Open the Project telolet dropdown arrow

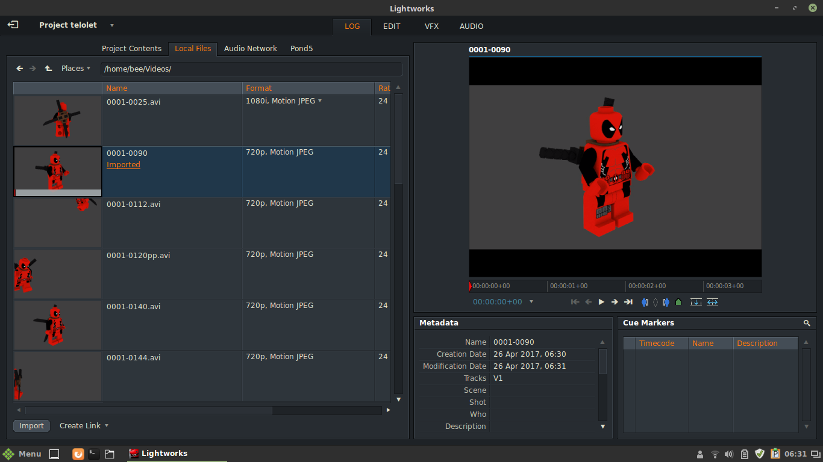112,25
